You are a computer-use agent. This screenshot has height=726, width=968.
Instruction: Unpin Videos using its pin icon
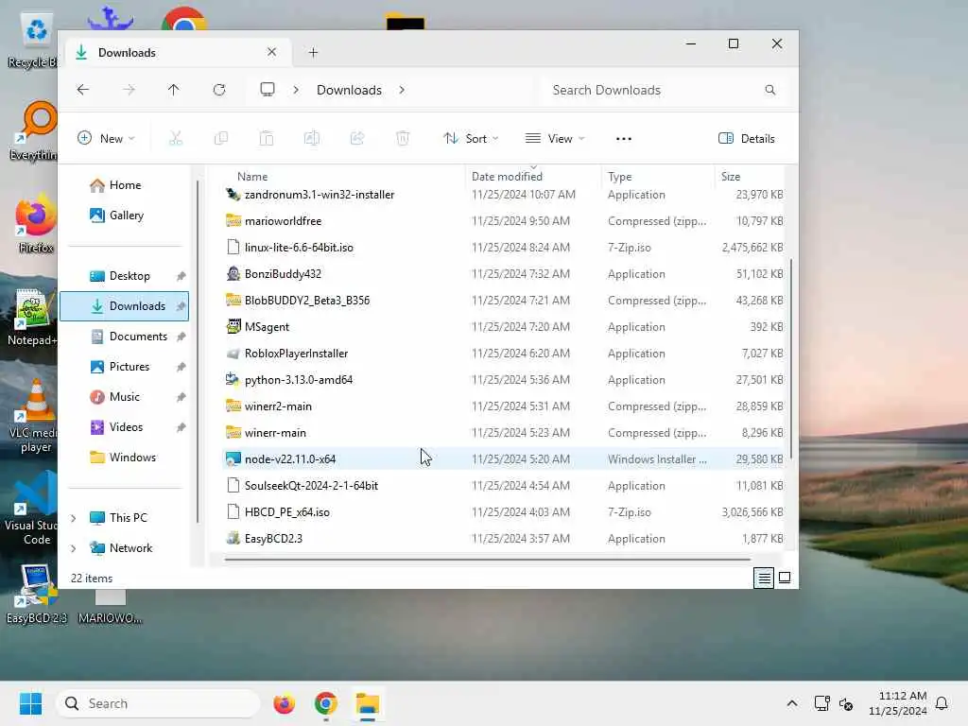click(x=181, y=427)
